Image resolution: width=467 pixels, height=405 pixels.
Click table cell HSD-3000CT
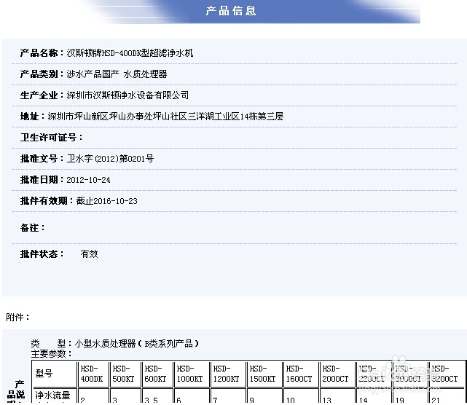point(410,374)
